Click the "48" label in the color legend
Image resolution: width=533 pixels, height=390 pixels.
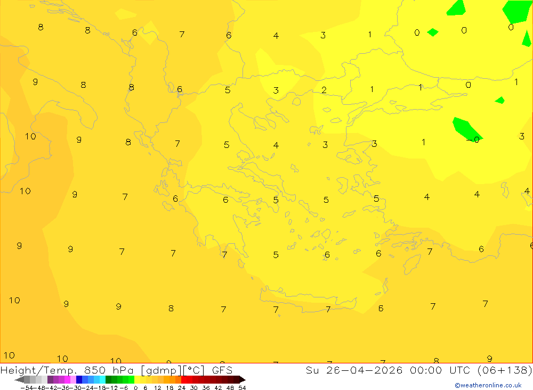230,388
